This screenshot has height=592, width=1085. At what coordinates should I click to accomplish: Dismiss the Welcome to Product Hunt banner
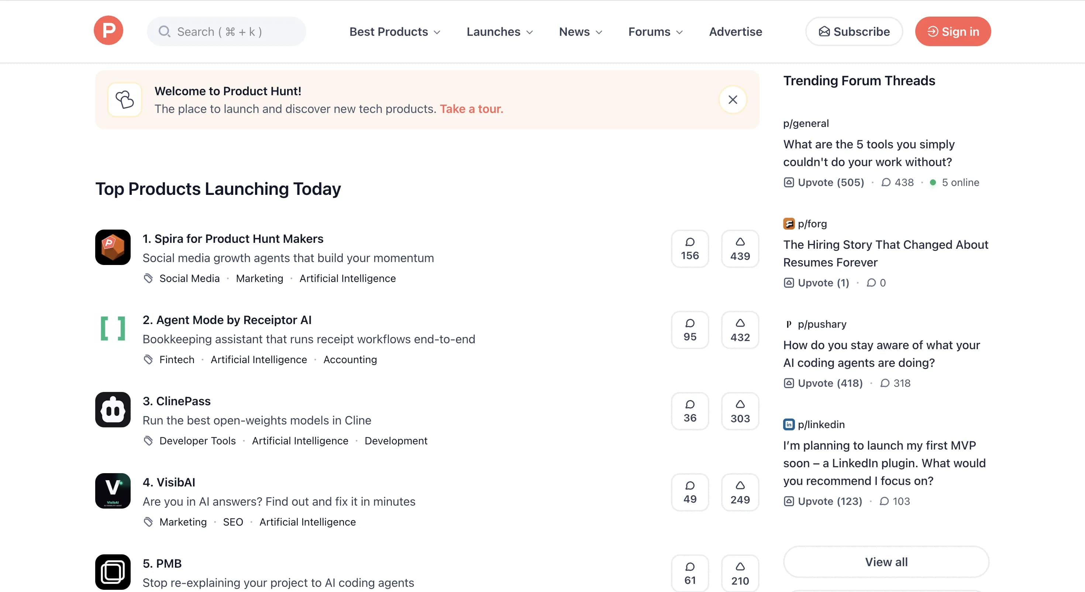pos(733,100)
